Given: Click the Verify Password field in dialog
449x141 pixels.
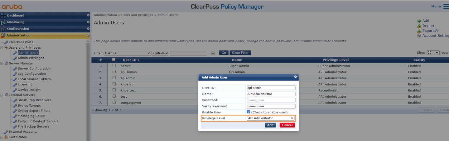Looking at the screenshot, I should point(271,106).
